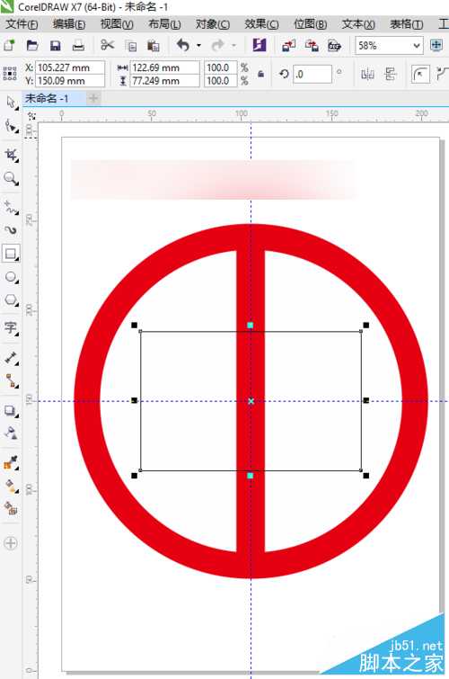Screen dimensions: 449x679
Task: Select the scalloped corner option
Action: (442, 74)
